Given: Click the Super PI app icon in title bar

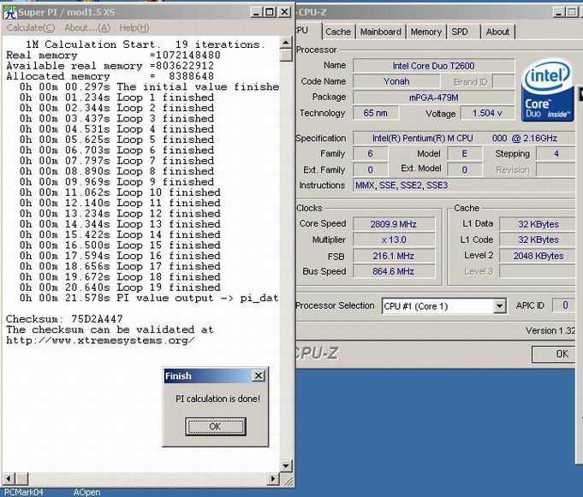Looking at the screenshot, I should coord(10,12).
